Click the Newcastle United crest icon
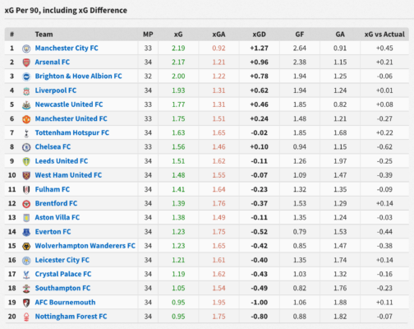 [x=26, y=104]
